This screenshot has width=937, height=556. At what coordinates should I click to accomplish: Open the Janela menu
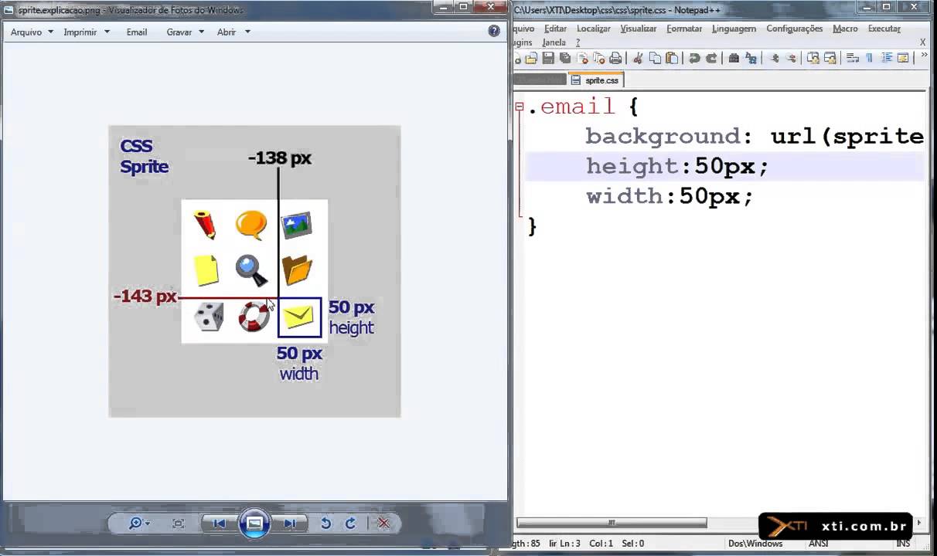[x=554, y=42]
